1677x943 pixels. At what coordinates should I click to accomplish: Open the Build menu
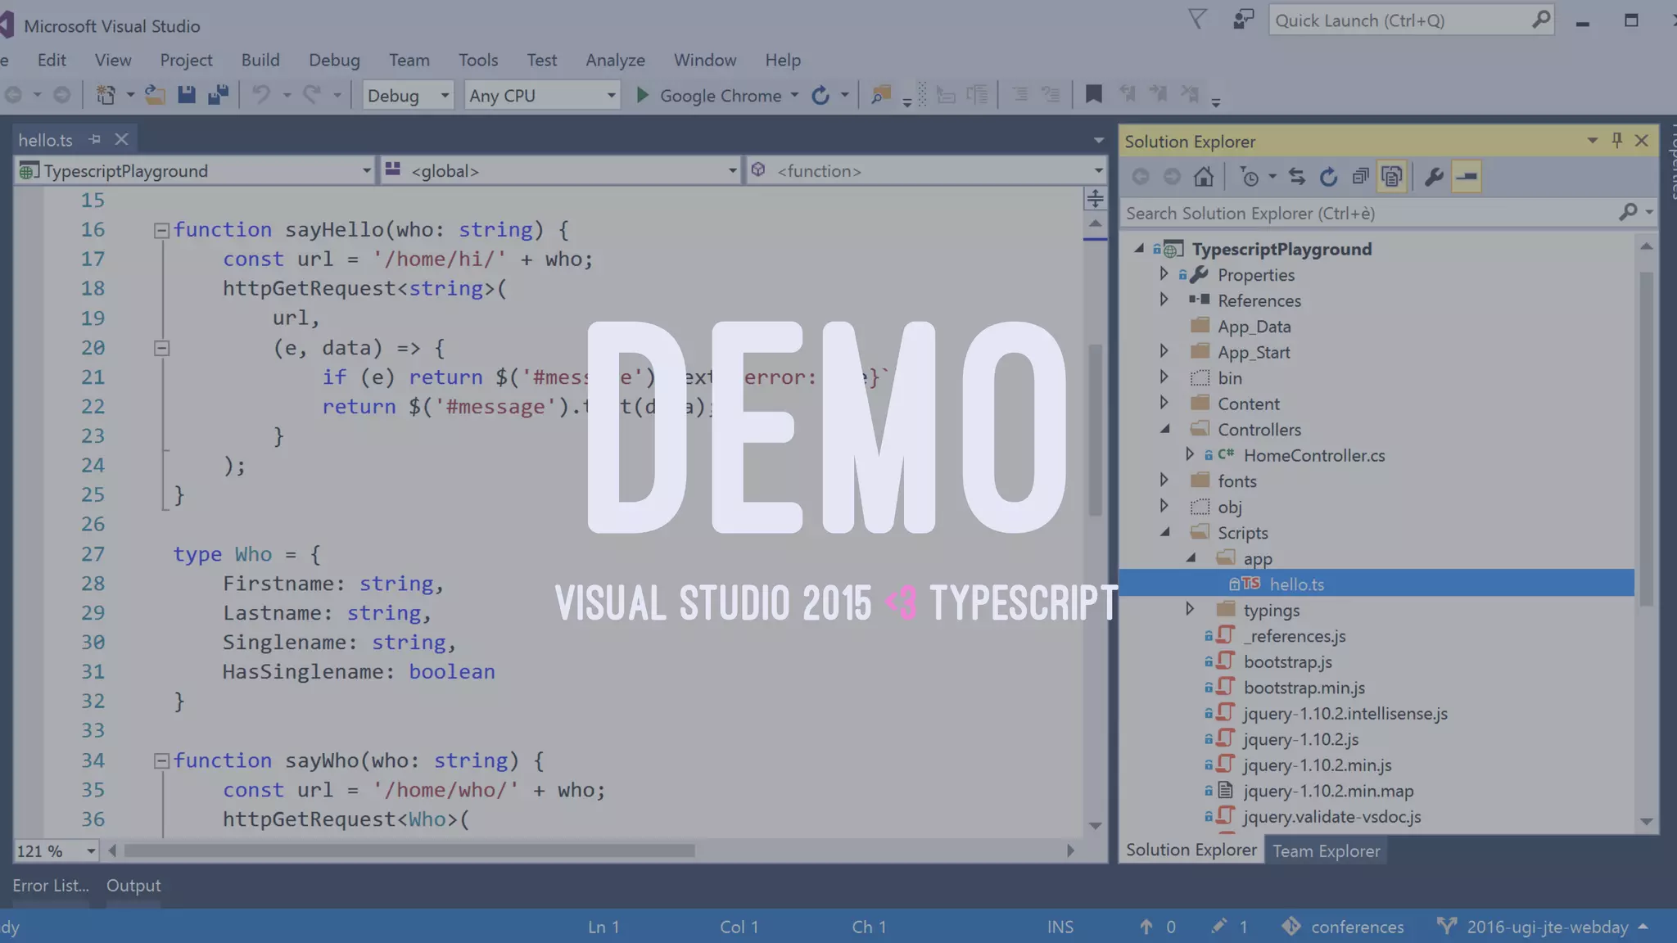(x=260, y=60)
